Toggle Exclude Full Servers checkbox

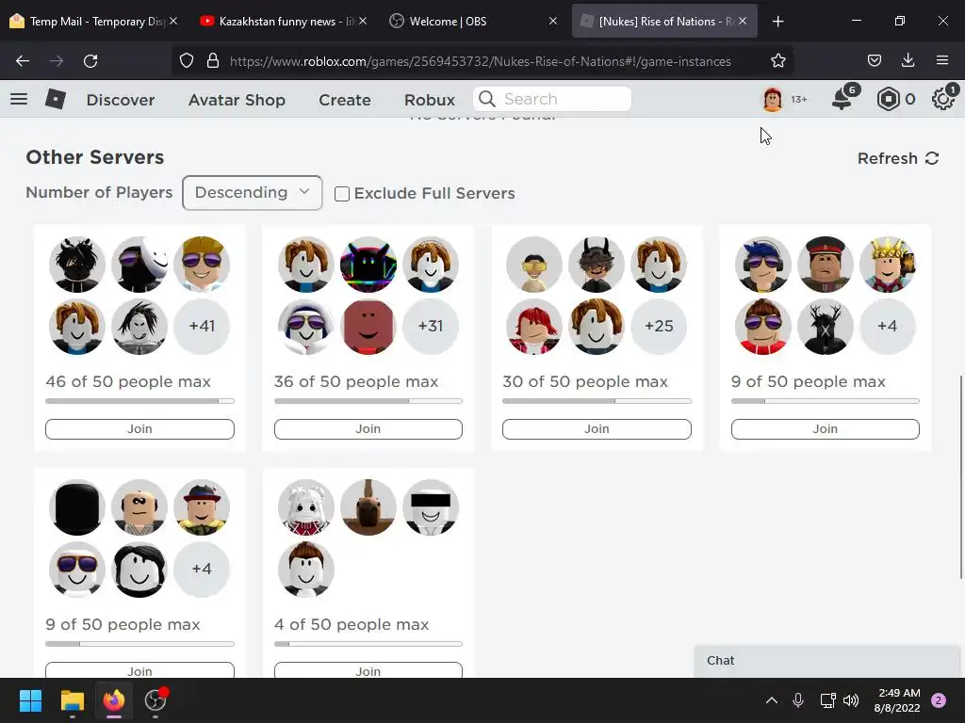pos(341,194)
